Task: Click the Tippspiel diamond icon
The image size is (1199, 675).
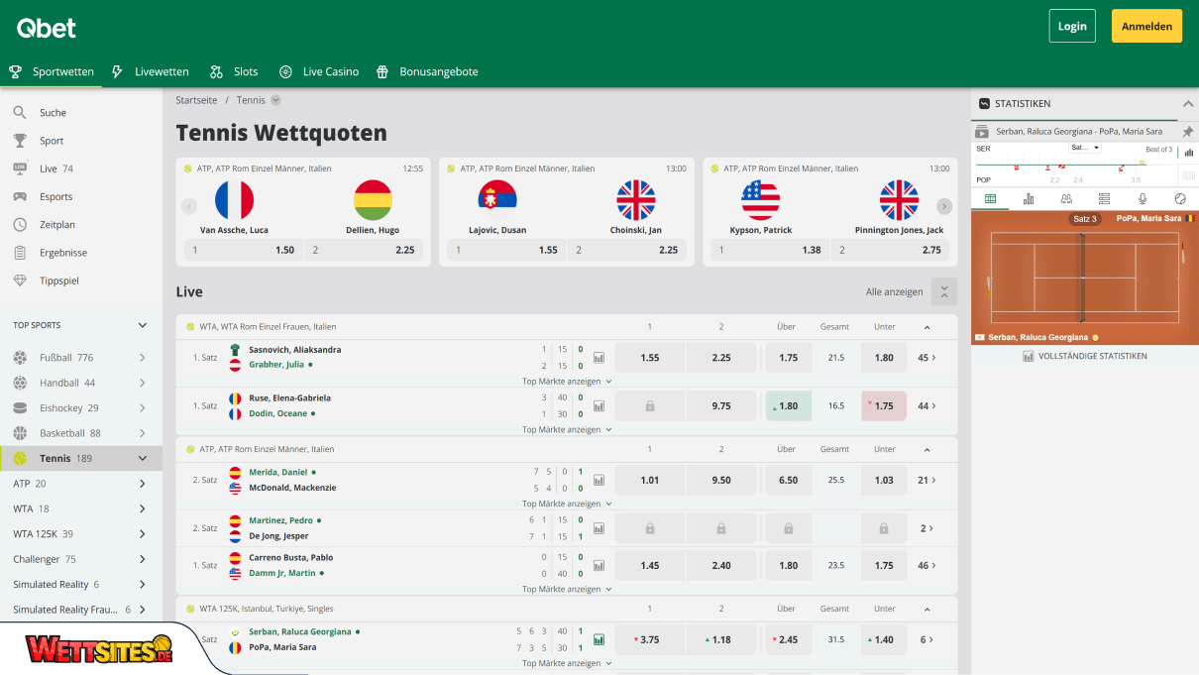Action: (20, 281)
